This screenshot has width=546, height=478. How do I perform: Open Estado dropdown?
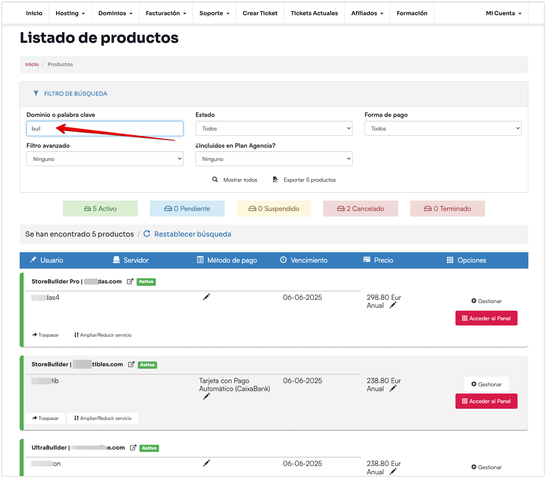(x=274, y=129)
